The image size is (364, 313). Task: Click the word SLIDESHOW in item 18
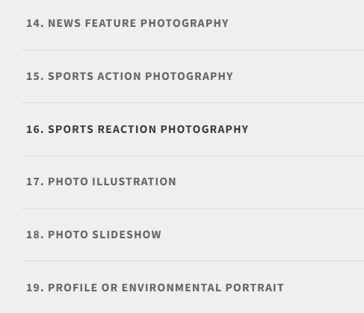pyautogui.click(x=126, y=235)
